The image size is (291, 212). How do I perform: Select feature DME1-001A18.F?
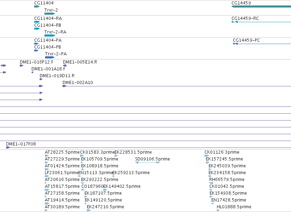pyautogui.click(x=48, y=69)
